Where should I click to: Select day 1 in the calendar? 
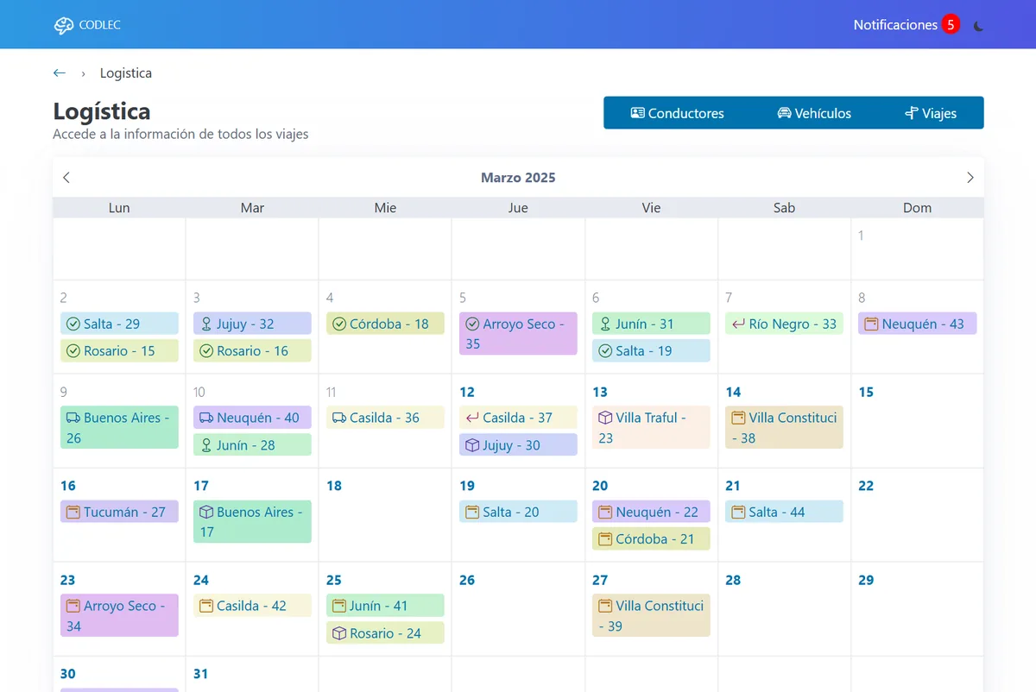pos(861,235)
